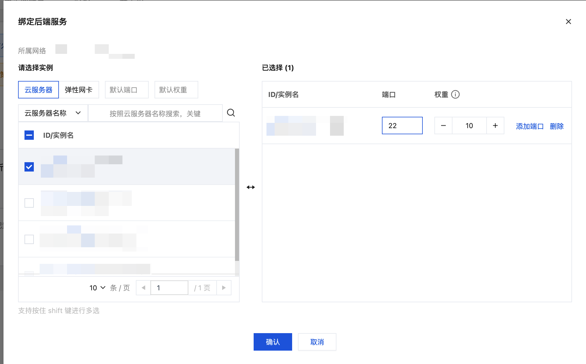
Task: Select the 云服务器 tab
Action: coord(38,90)
